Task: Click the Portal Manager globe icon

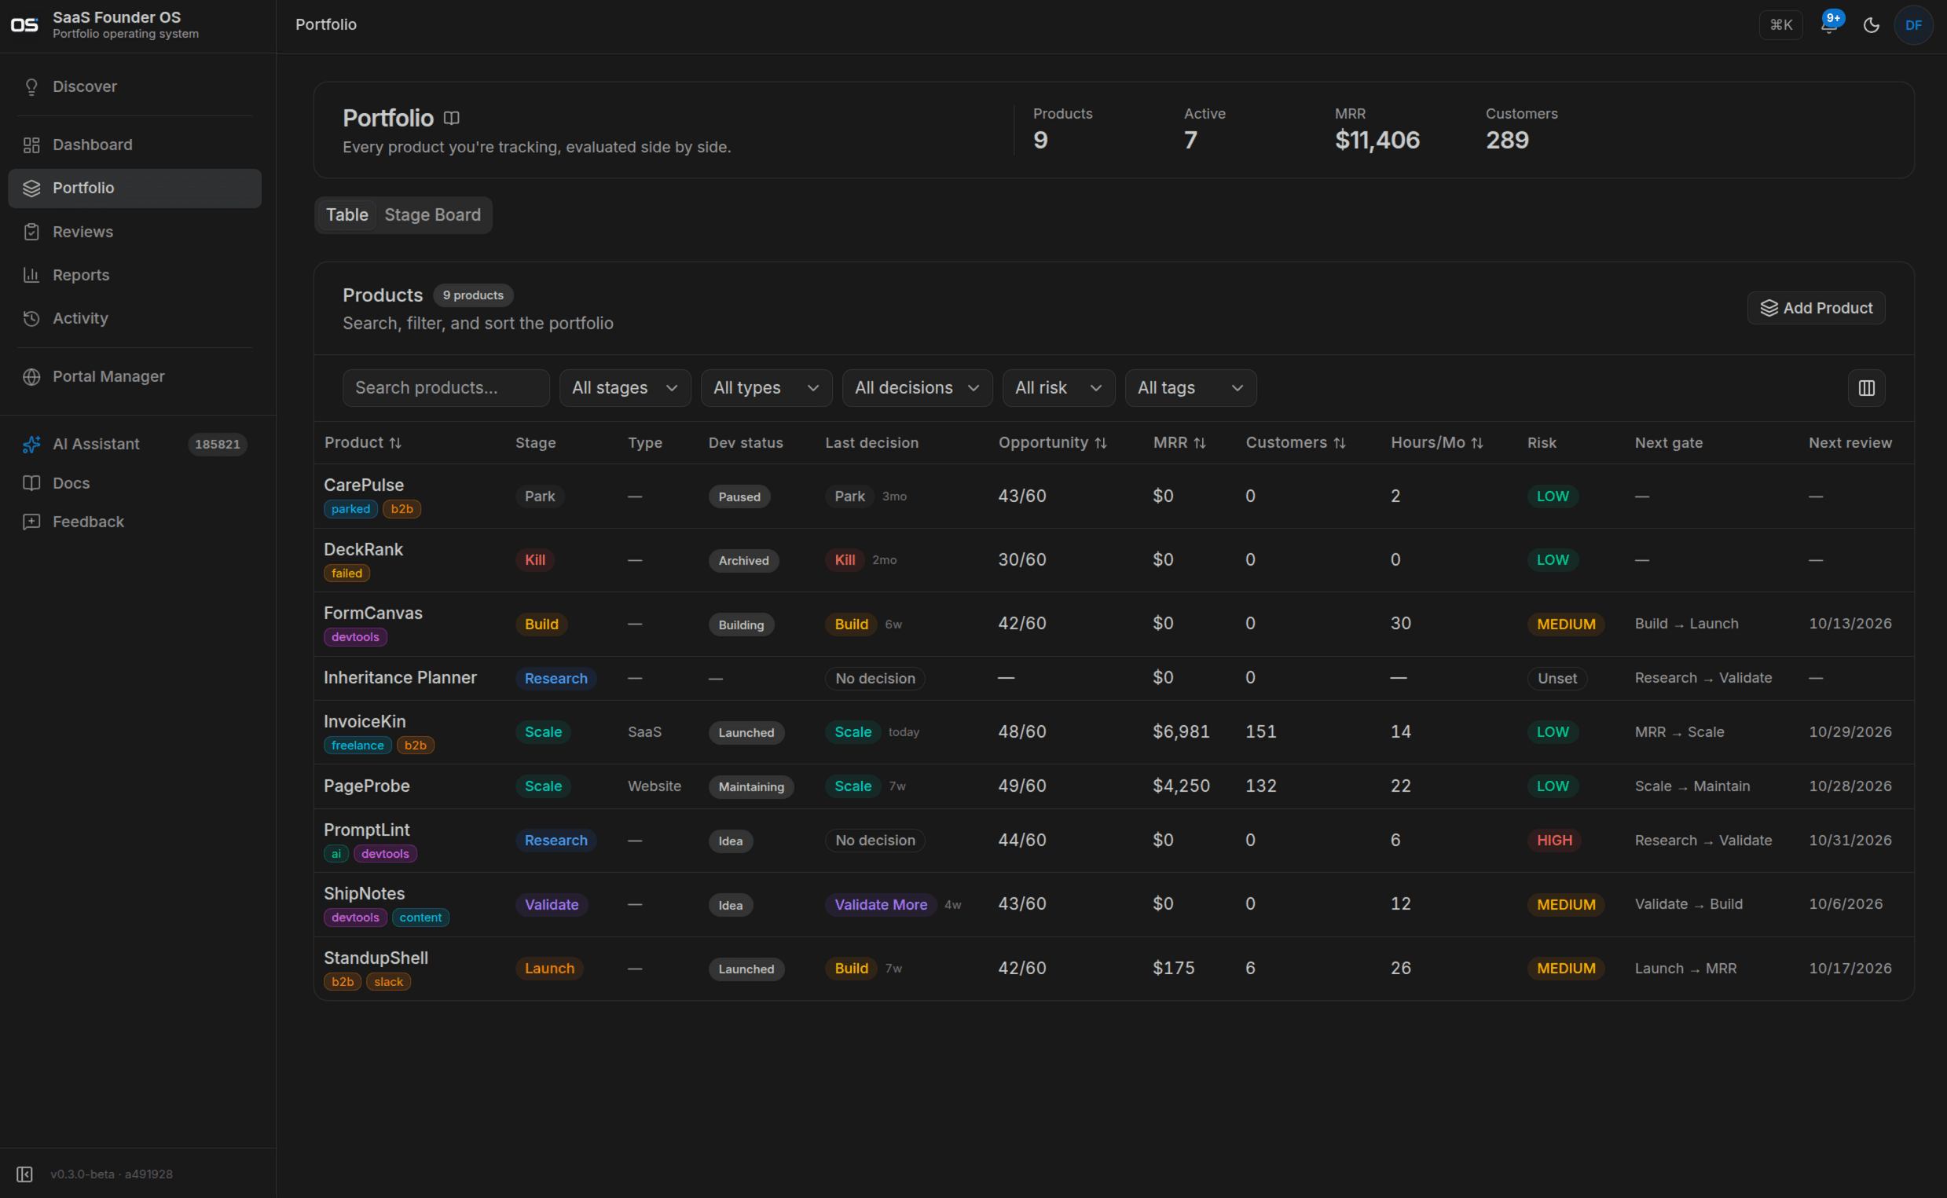Action: 31,377
